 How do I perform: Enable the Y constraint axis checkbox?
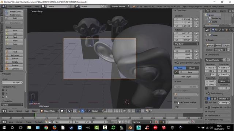[x=3, y=94]
